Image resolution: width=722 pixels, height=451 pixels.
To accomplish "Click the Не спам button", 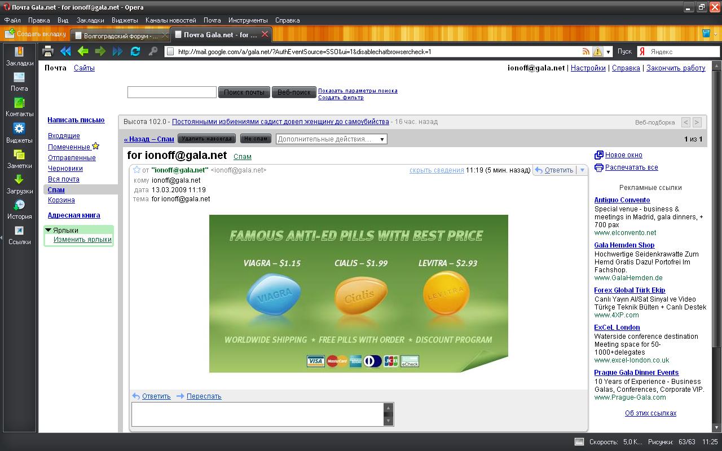I will 256,139.
